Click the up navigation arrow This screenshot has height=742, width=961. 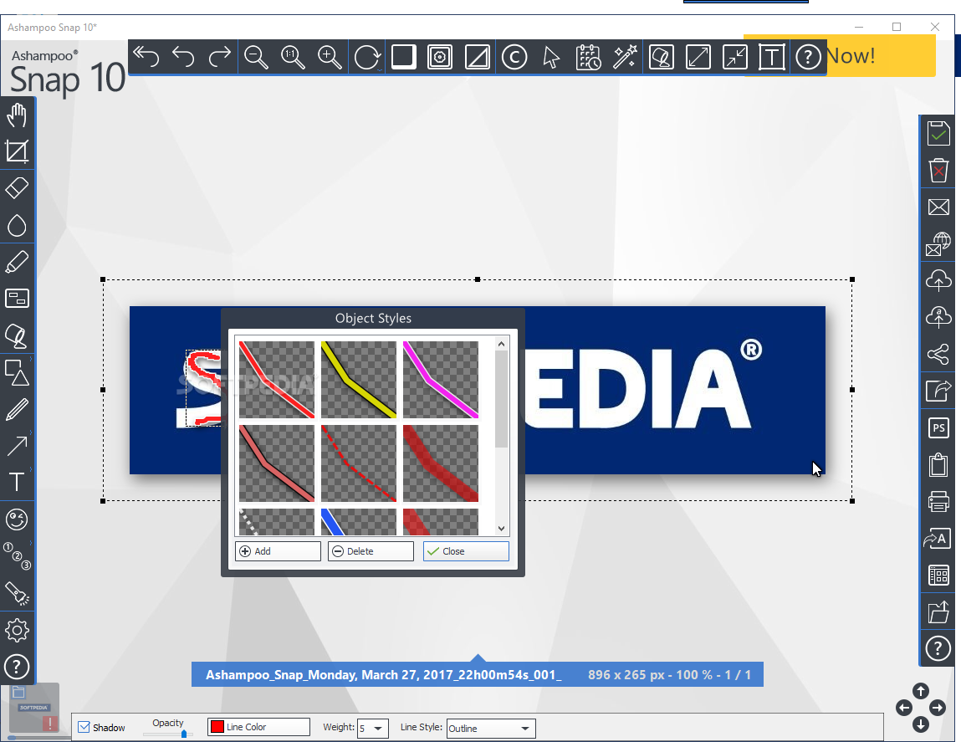click(x=921, y=691)
